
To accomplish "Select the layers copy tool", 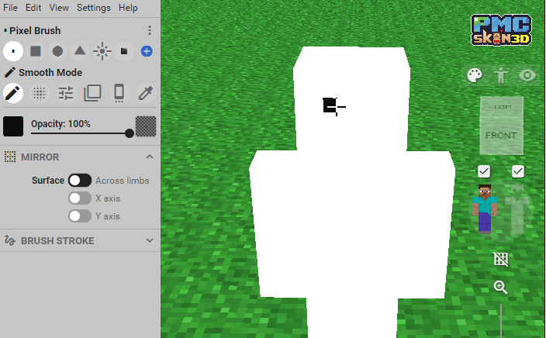I will pos(92,93).
